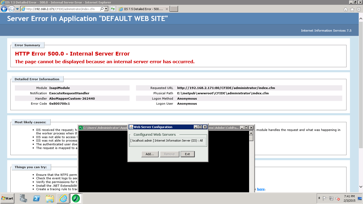Restore down the Internet Explorer window
The height and width of the screenshot is (204, 363).
(x=356, y=2)
